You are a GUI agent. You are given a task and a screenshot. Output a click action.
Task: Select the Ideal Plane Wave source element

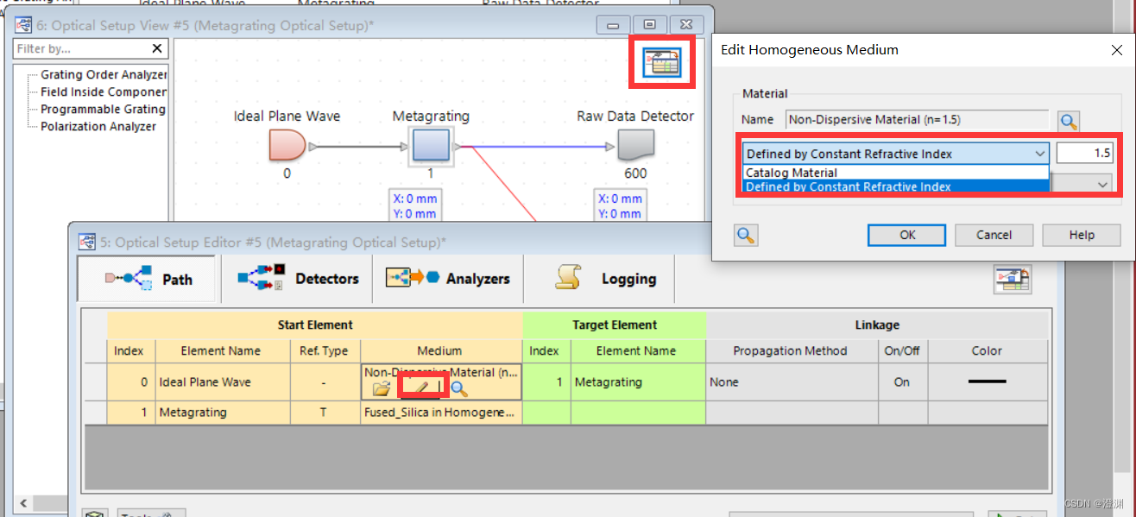click(x=287, y=145)
